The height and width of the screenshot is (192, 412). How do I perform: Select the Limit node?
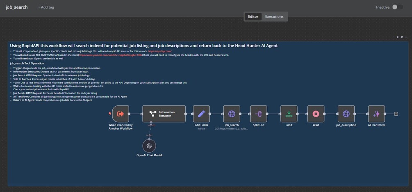click(289, 114)
